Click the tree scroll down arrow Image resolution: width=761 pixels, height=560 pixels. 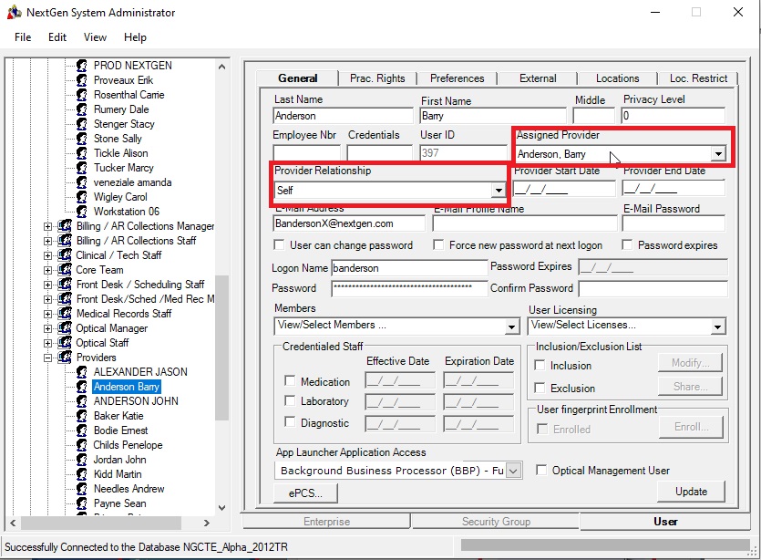coord(221,508)
